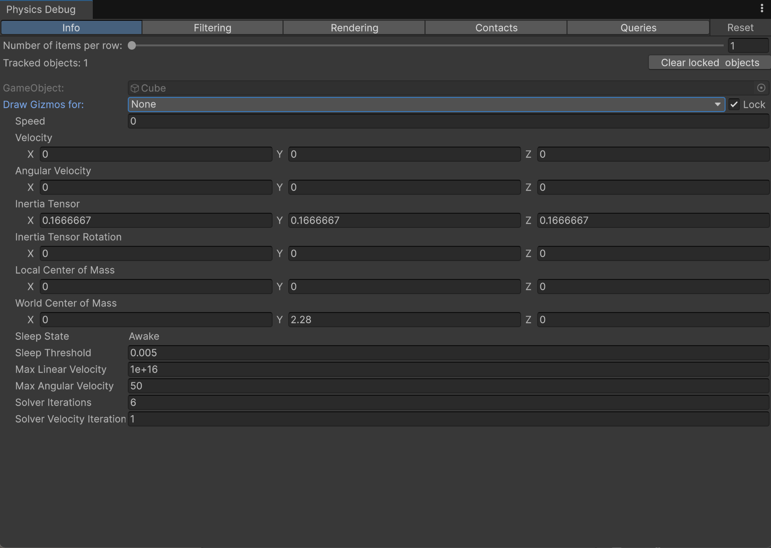Open the panel options kebab menu
The height and width of the screenshot is (548, 771).
click(x=762, y=9)
